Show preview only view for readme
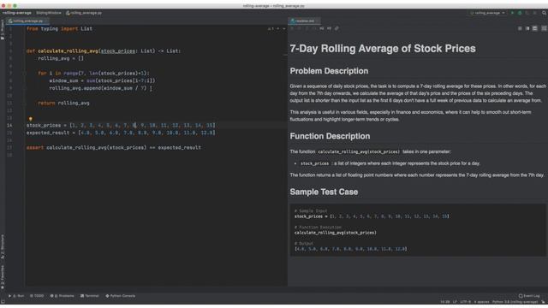The image size is (548, 308). tap(534, 28)
